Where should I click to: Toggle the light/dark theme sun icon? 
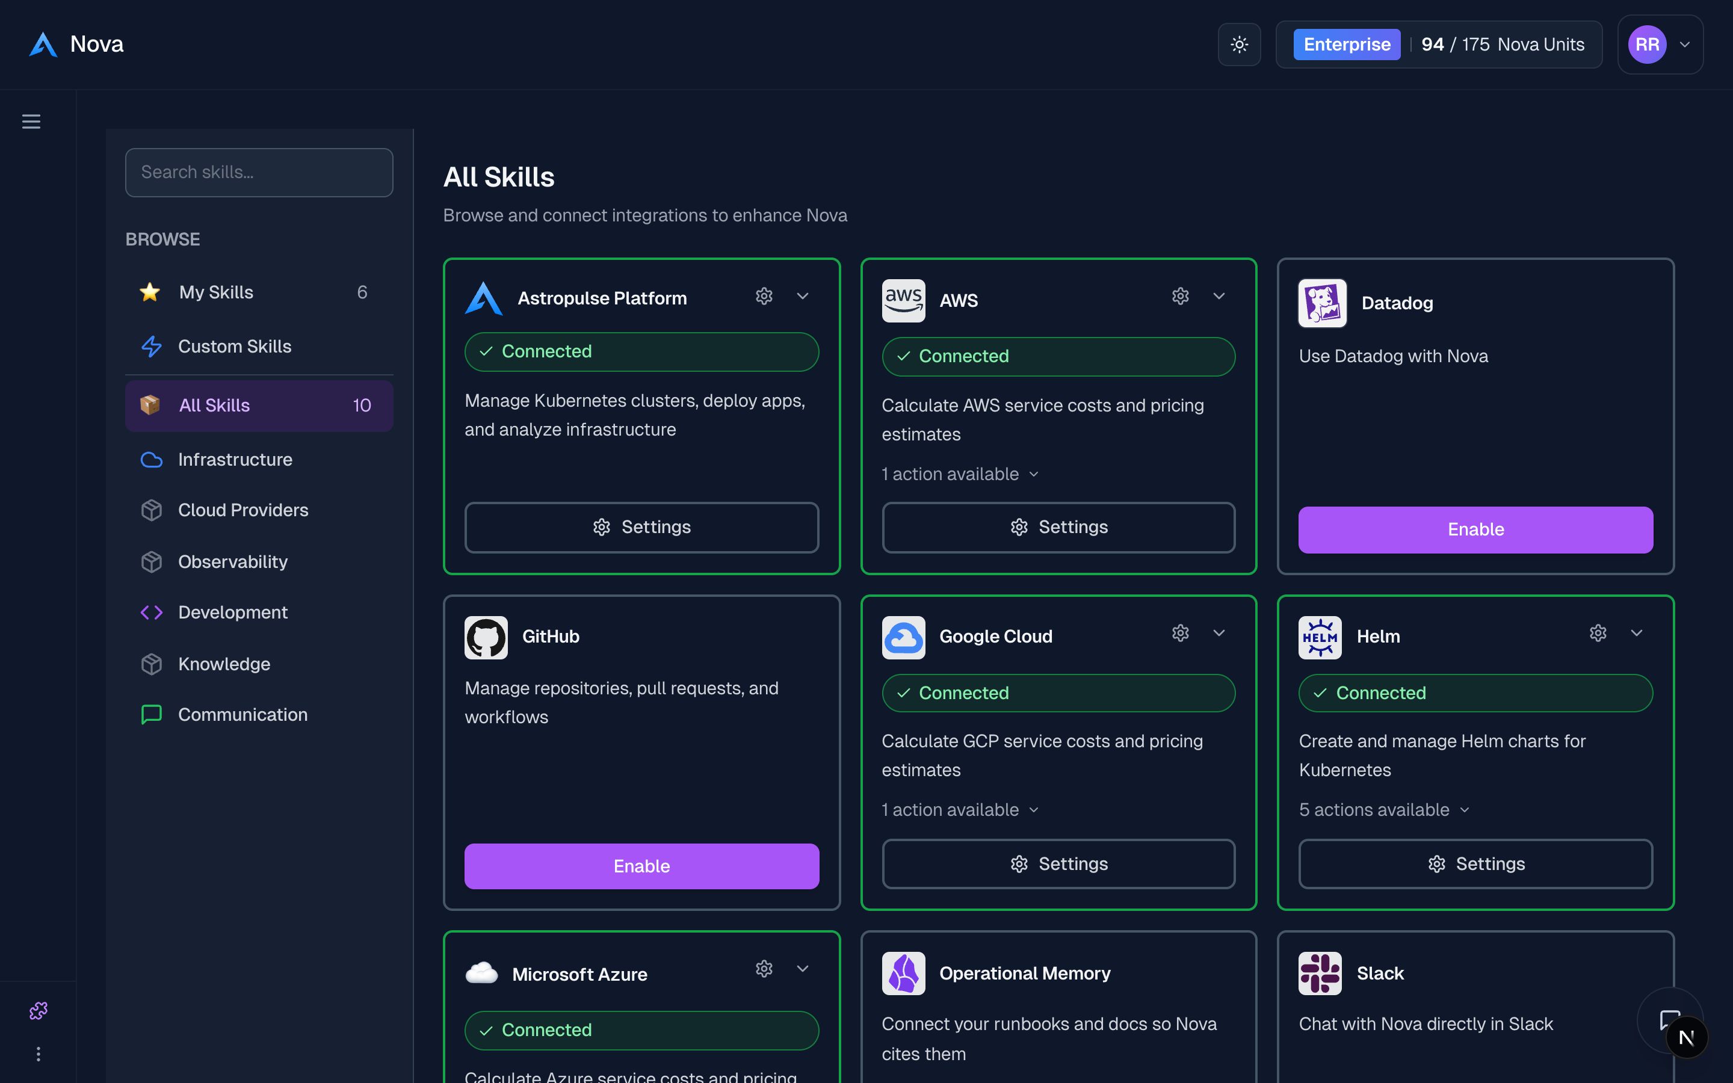pyautogui.click(x=1239, y=45)
